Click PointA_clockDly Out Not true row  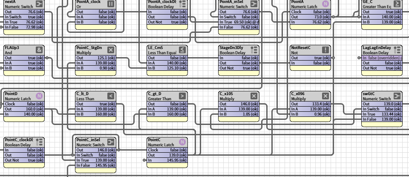(x=167, y=22)
